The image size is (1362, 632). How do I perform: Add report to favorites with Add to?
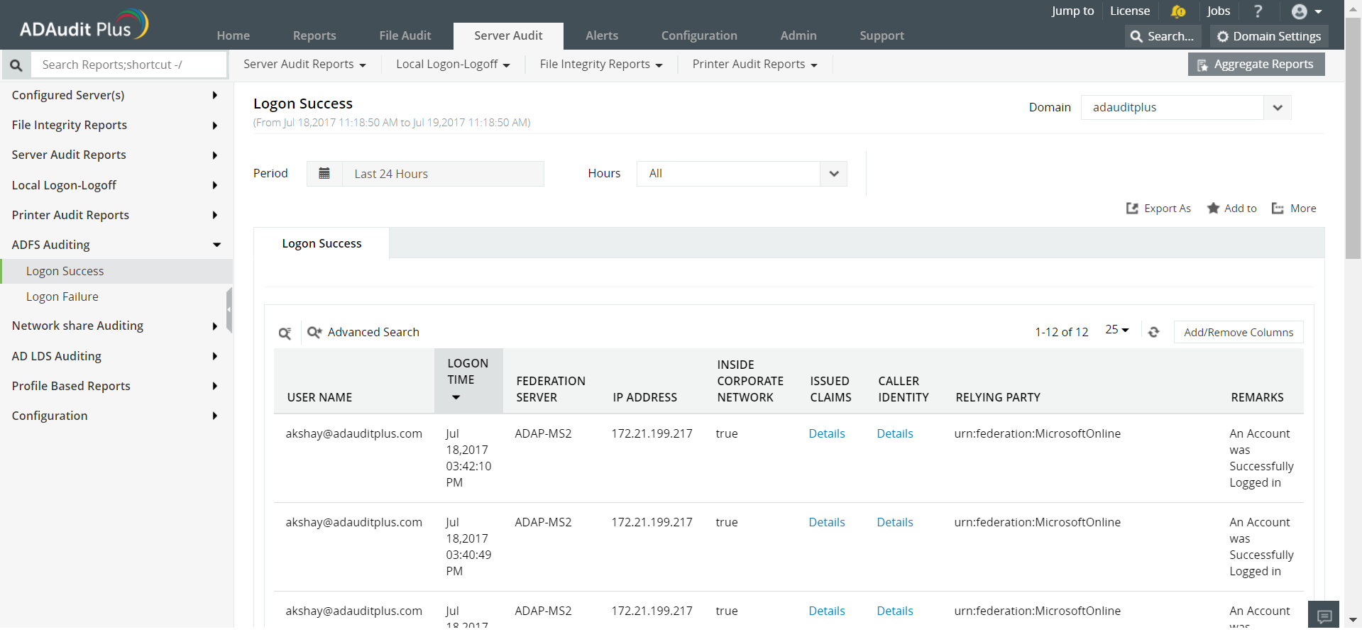[1232, 209]
